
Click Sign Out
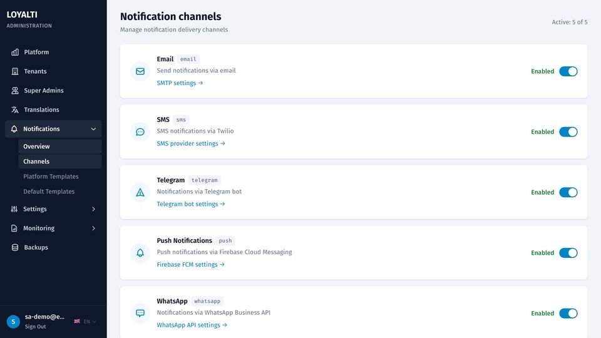tap(35, 327)
